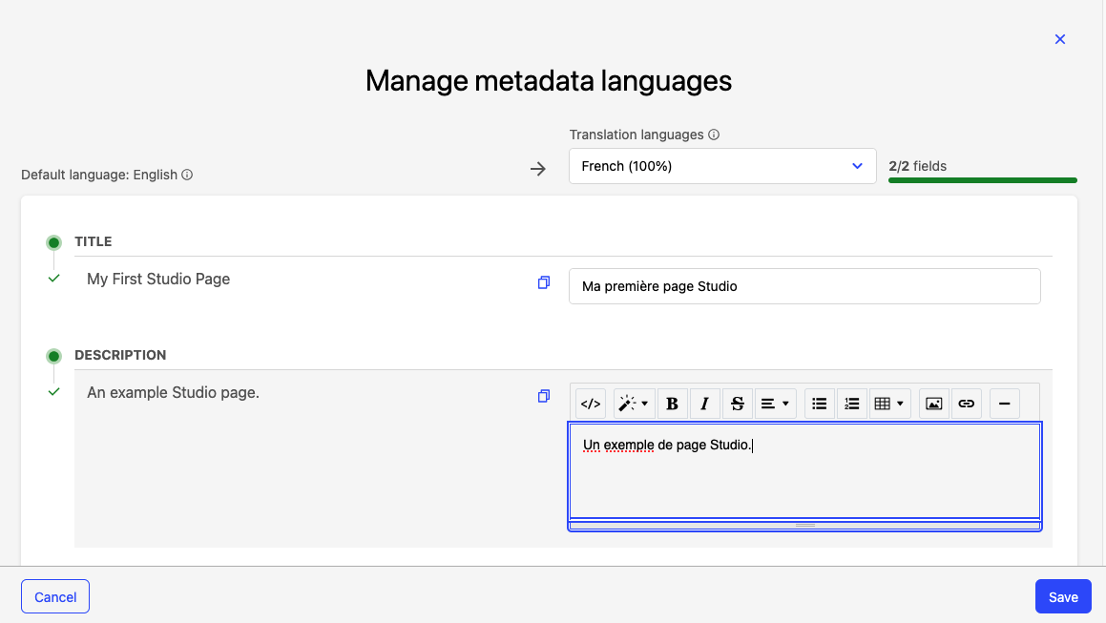Click the French title input field

point(803,286)
